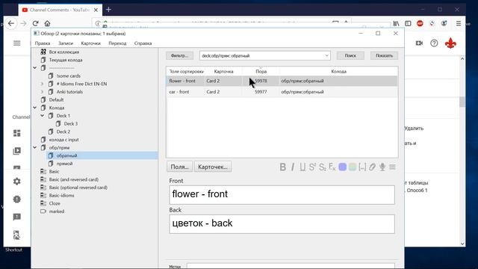The height and width of the screenshot is (269, 478).
Task: Collapse the dashed unnamed deck group
Action: [35, 68]
